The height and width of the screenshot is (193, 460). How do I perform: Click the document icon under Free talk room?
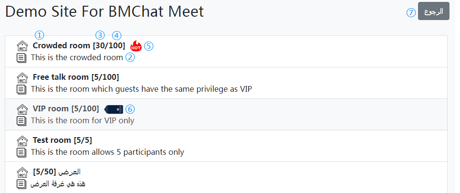coord(21,89)
